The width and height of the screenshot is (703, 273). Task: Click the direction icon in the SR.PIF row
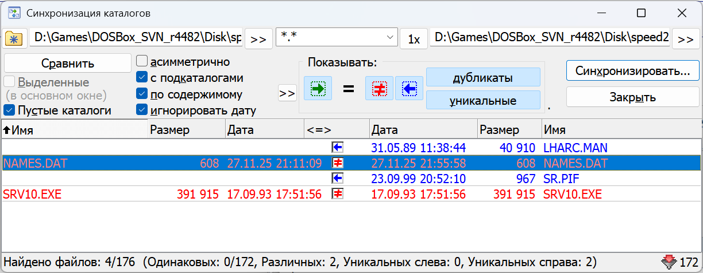(x=338, y=179)
